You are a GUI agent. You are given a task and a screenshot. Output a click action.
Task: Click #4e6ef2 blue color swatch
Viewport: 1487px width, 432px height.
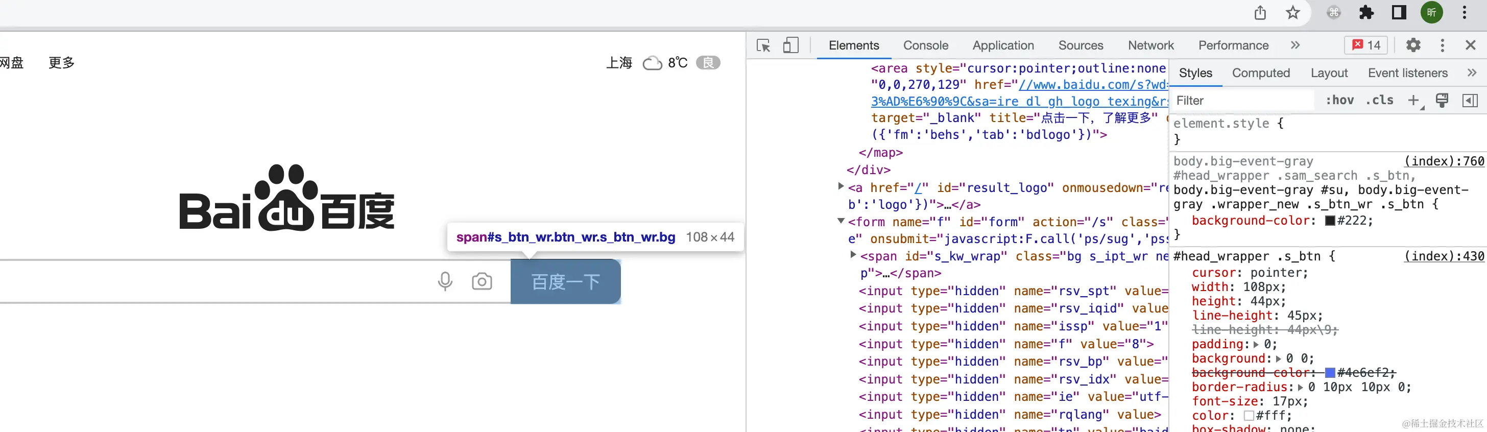tap(1330, 373)
